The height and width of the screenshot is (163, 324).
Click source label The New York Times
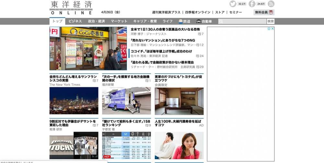point(65,85)
